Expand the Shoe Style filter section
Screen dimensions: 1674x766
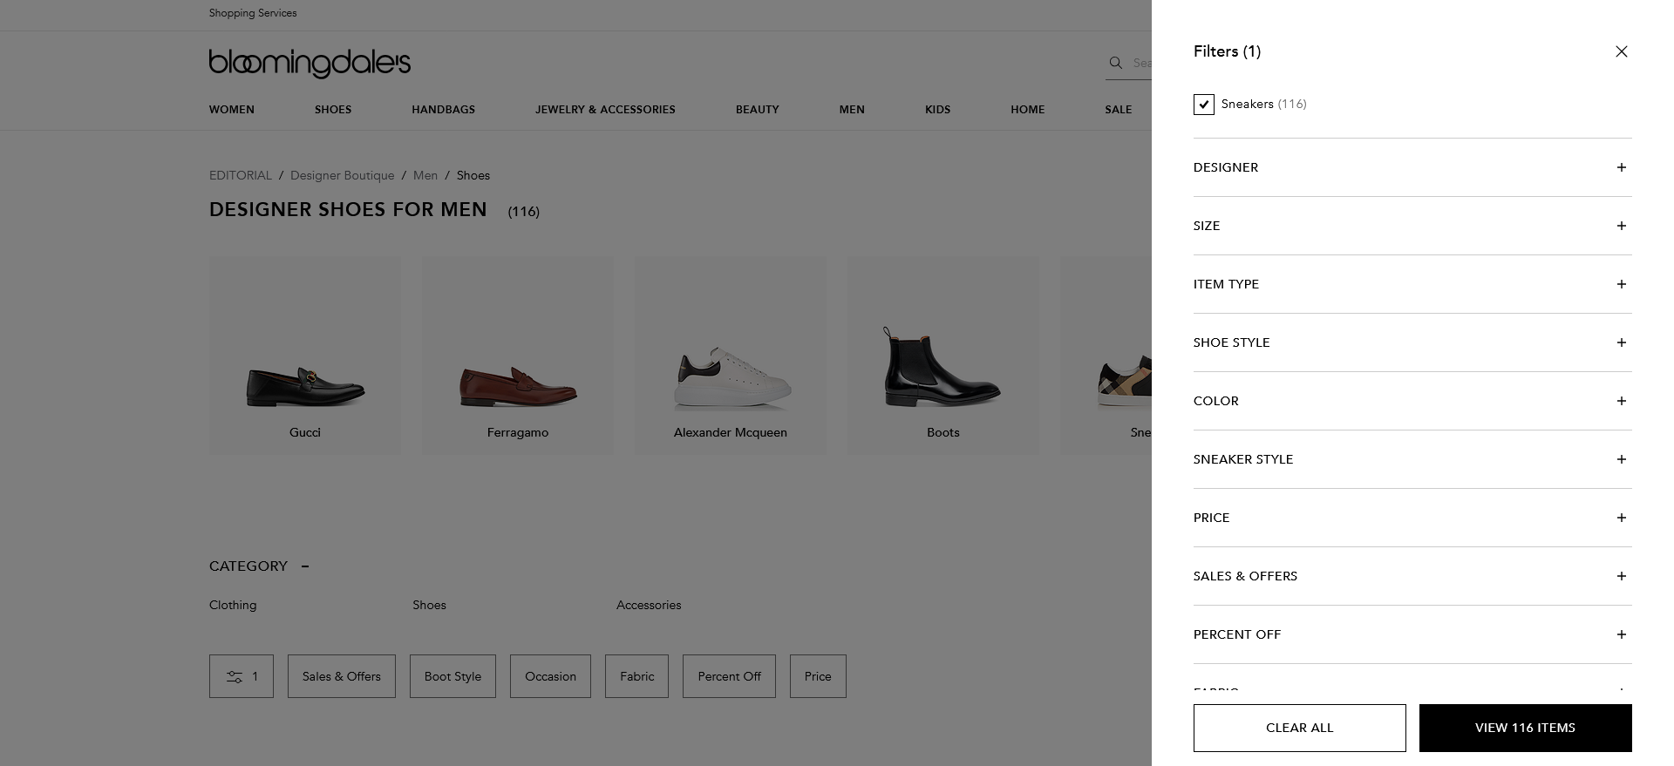click(1412, 342)
